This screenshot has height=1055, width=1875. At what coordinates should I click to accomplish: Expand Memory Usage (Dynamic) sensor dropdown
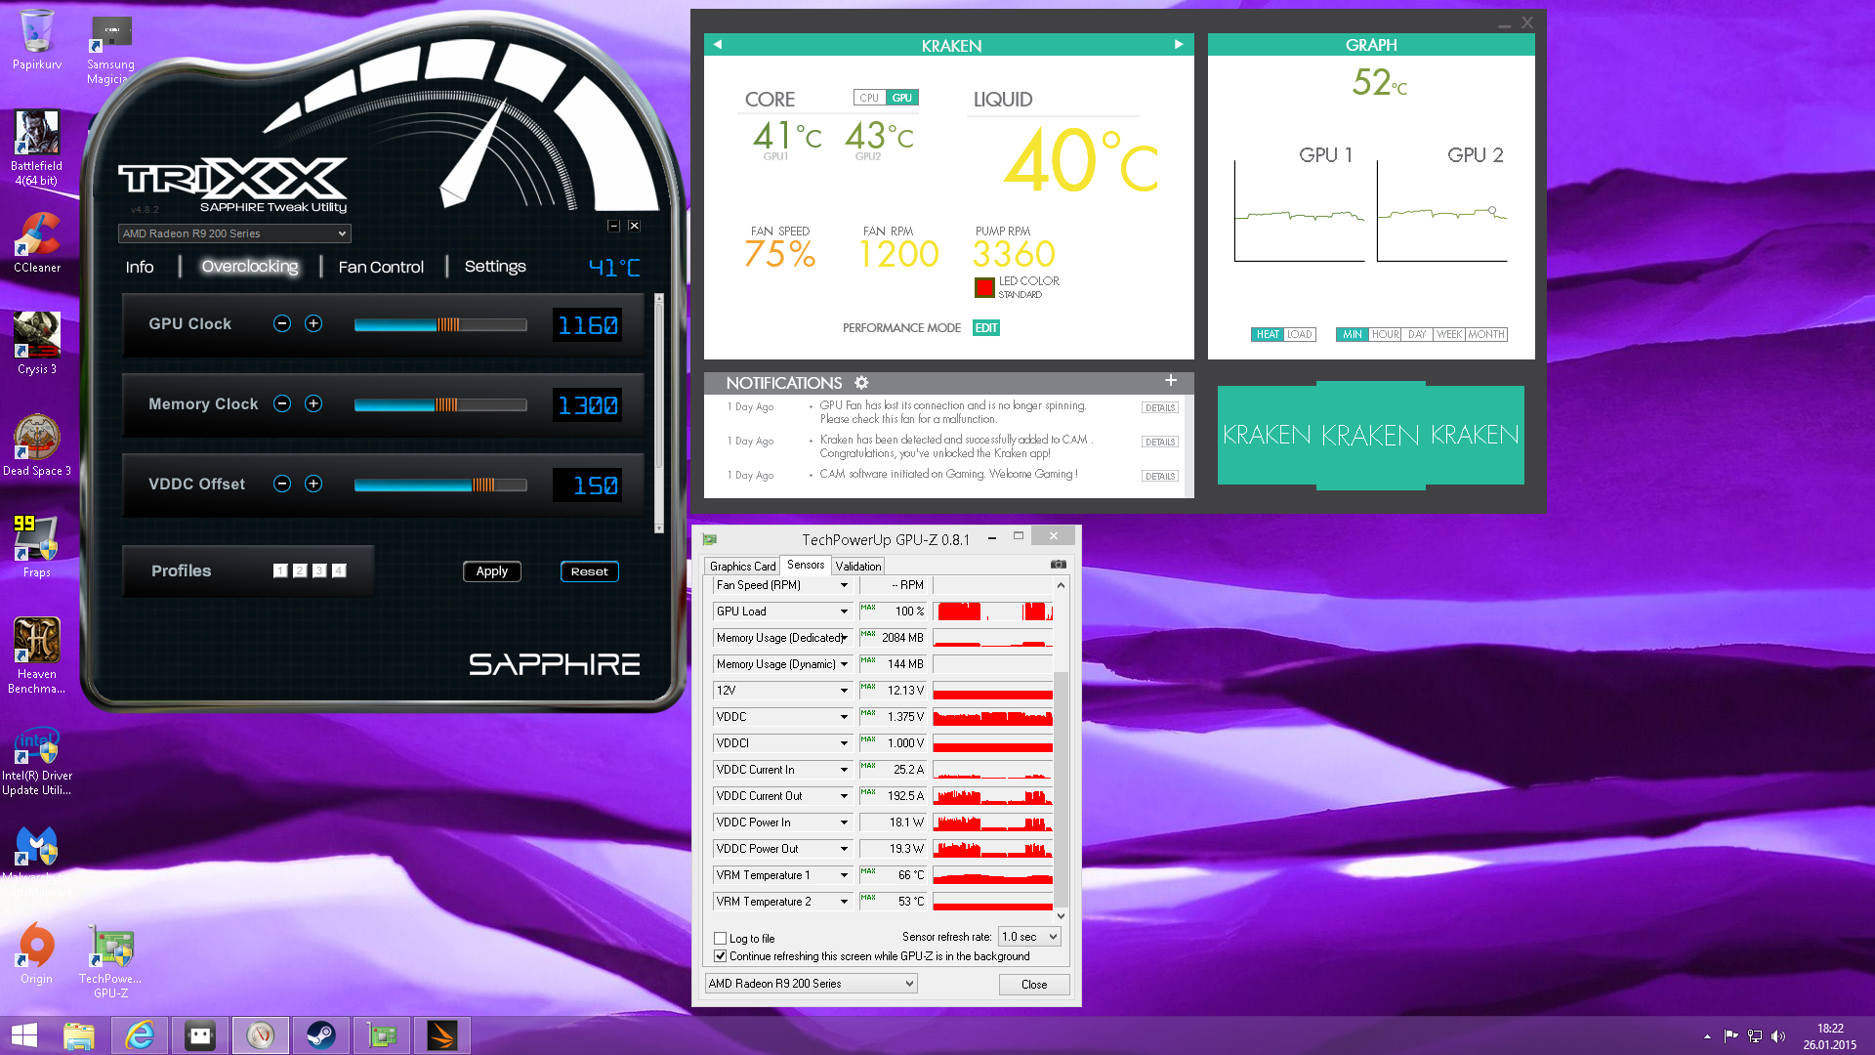click(x=844, y=664)
